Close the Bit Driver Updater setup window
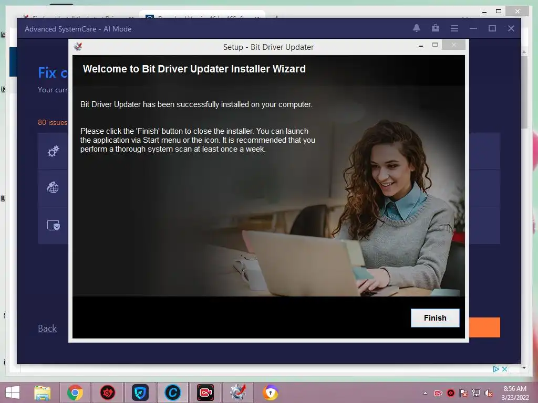Viewport: 538px width, 403px height. [453, 45]
